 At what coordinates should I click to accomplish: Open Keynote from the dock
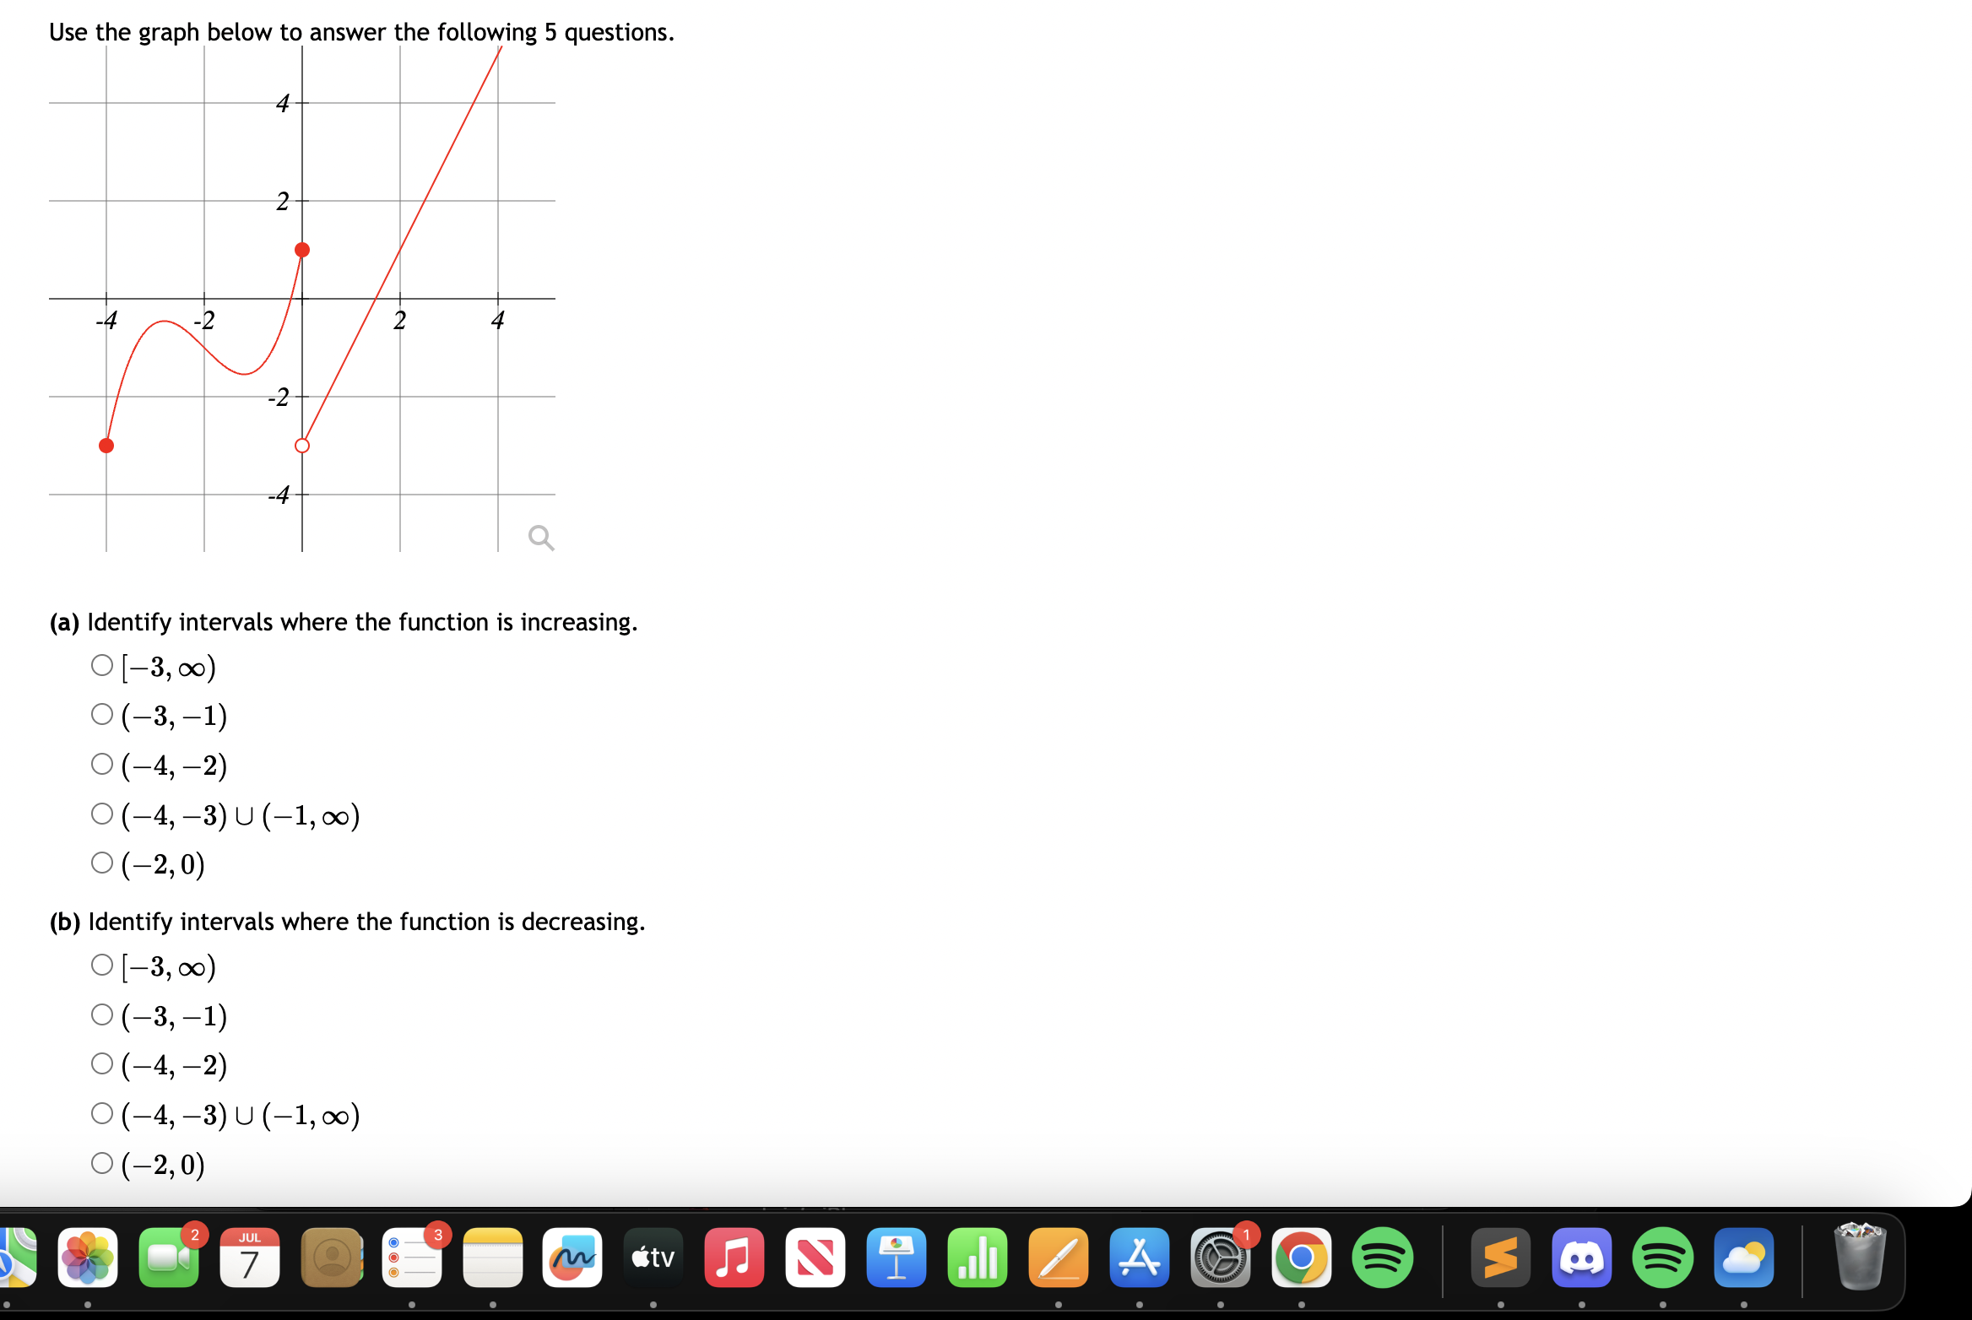pos(896,1258)
